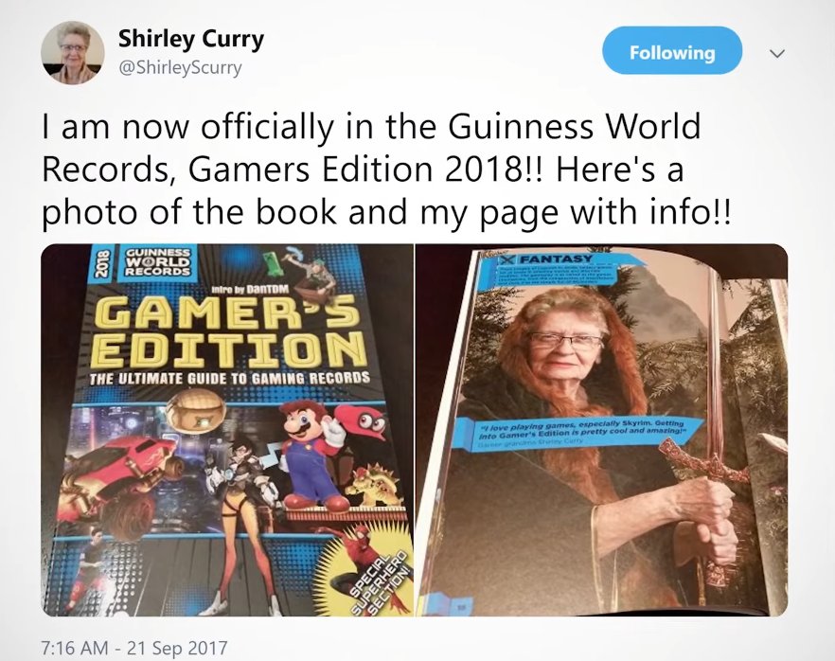
Task: Click the Guinness World Records logo on cover
Action: (157, 261)
